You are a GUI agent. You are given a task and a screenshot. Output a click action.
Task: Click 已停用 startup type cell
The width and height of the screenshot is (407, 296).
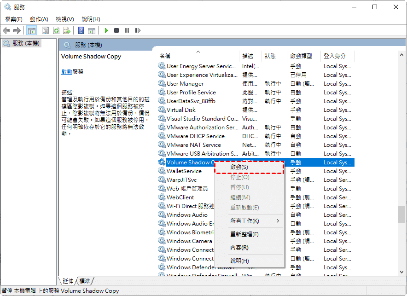pyautogui.click(x=298, y=75)
